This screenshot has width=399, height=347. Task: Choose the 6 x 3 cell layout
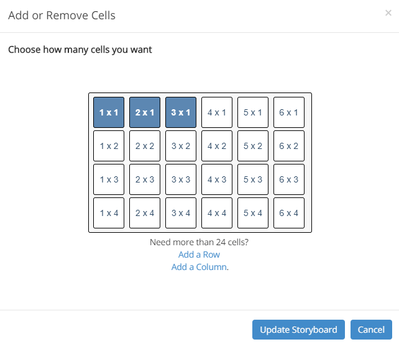pyautogui.click(x=289, y=180)
